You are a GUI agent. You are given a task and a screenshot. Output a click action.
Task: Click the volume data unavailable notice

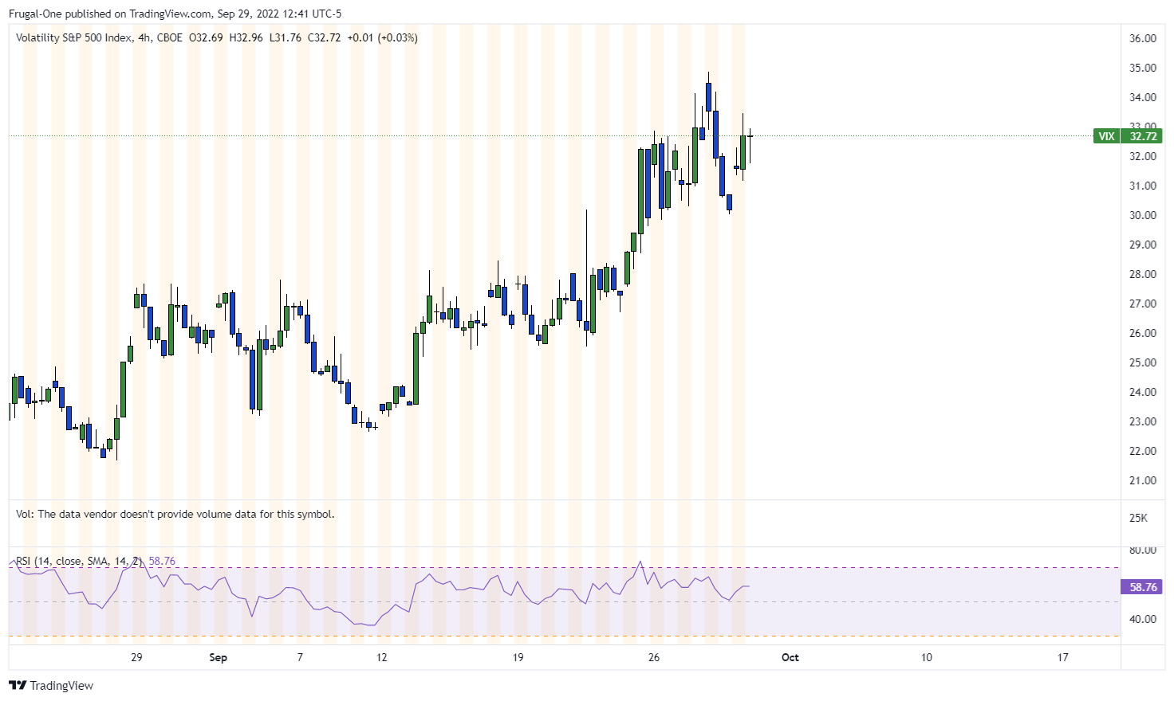(175, 515)
